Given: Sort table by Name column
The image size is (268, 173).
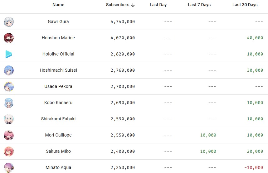Looking at the screenshot, I should [58, 5].
